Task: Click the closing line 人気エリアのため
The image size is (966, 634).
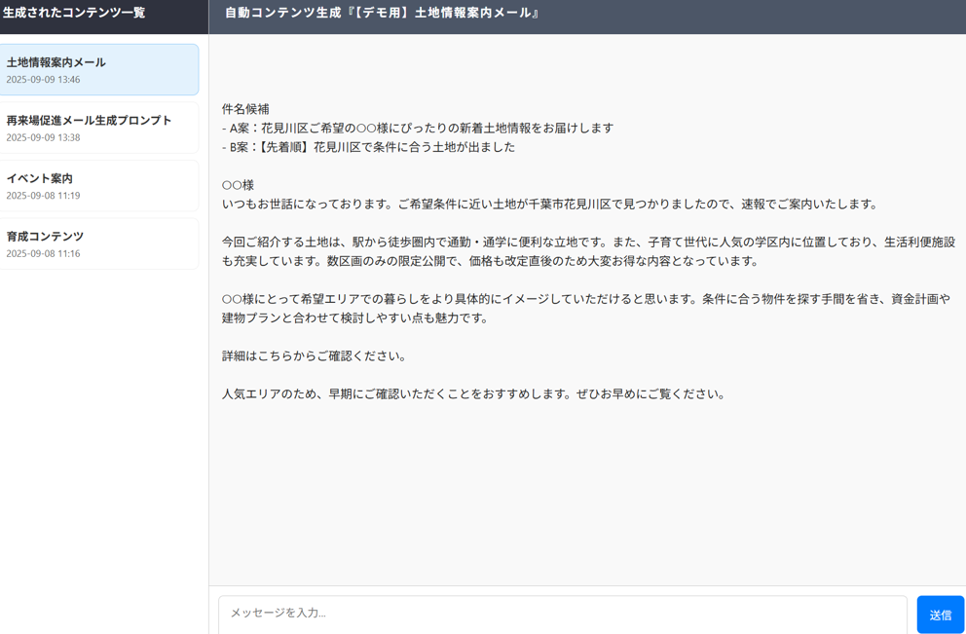Action: pyautogui.click(x=473, y=394)
